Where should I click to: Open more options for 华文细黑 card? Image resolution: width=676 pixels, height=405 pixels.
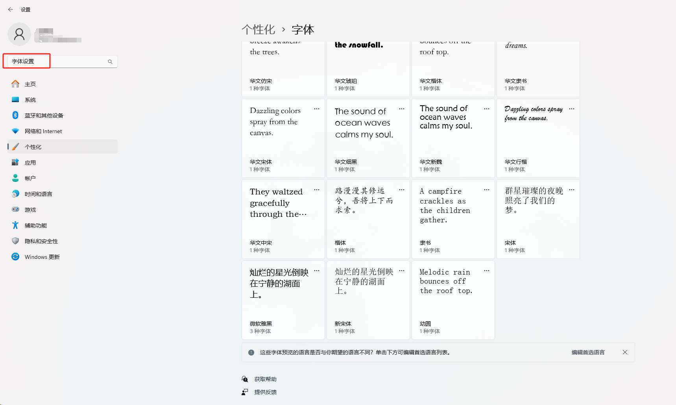[x=402, y=109]
